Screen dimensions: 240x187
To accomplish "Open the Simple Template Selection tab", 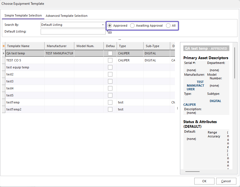I will (23, 15).
